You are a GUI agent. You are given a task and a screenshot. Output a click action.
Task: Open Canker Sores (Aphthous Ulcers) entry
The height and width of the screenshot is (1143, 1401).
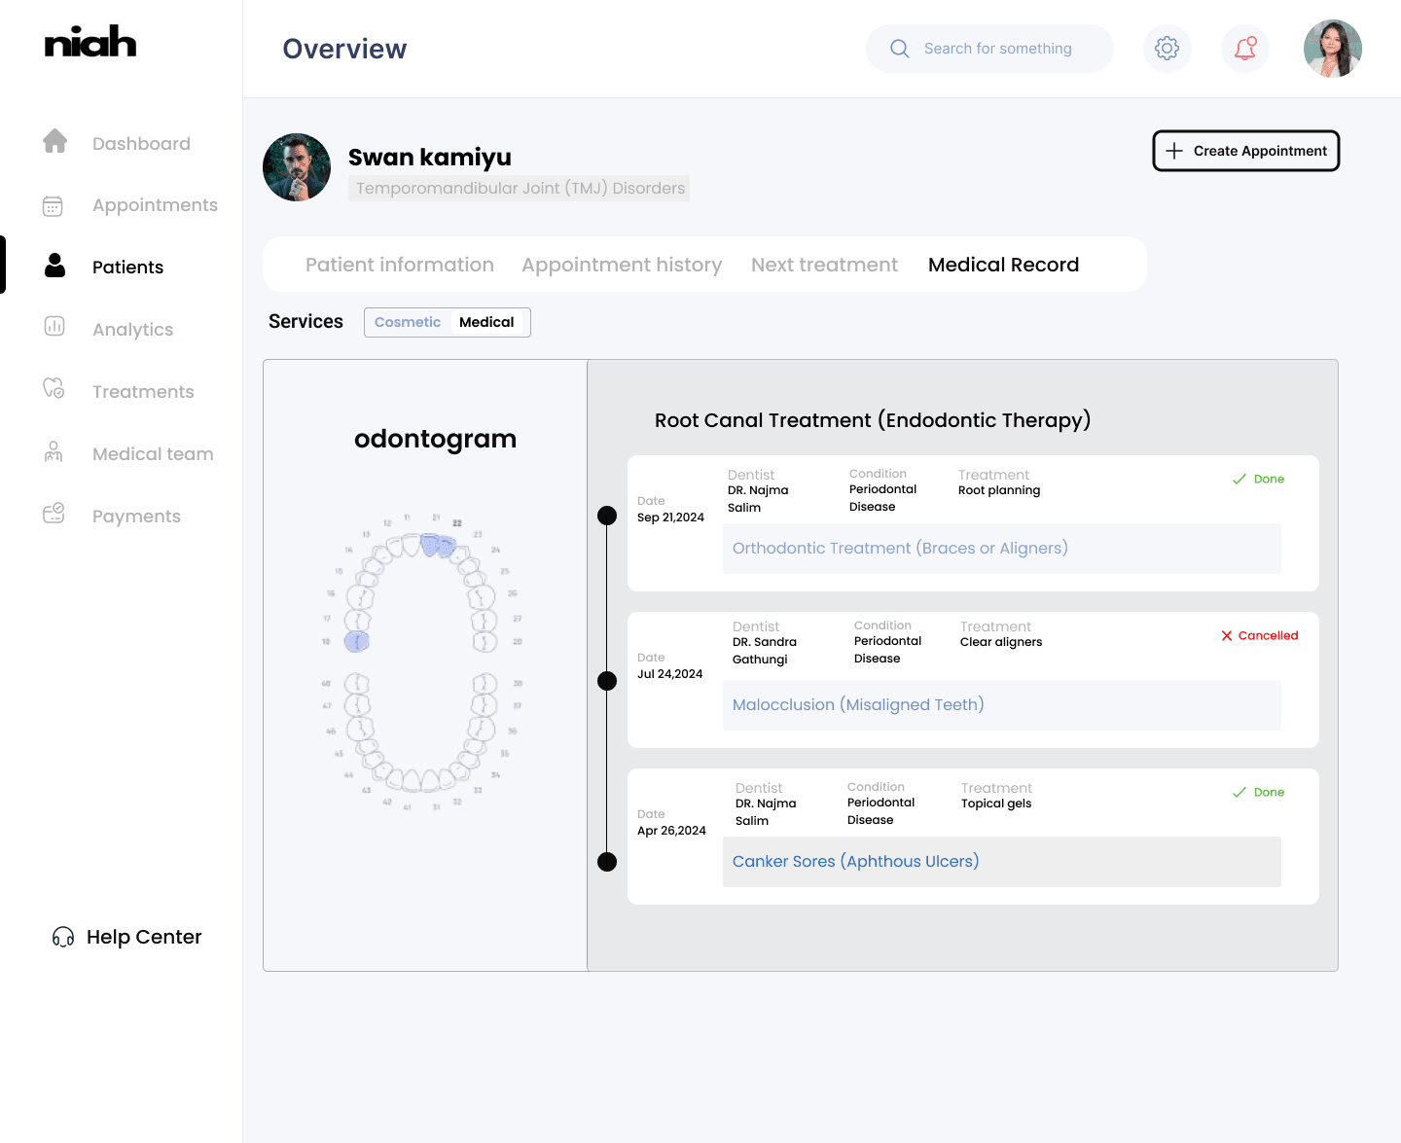(x=1002, y=862)
